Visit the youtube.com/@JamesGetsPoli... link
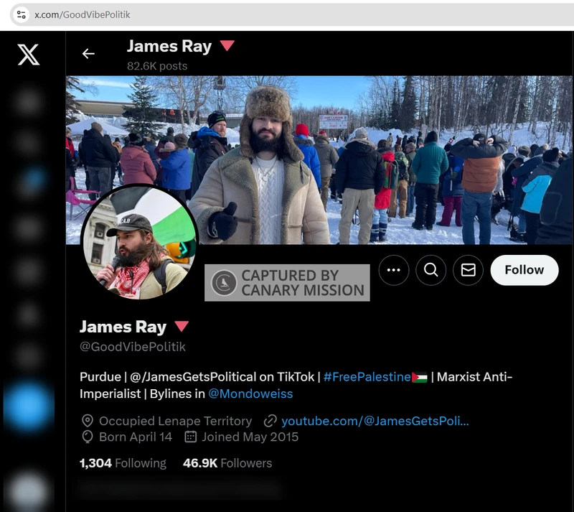Screen dimensions: 574x512 pyautogui.click(x=375, y=421)
